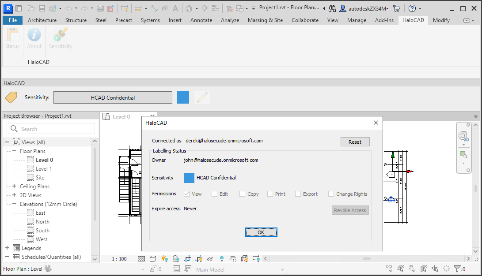
Task: Check the Change Rights checkbox
Action: [331, 194]
